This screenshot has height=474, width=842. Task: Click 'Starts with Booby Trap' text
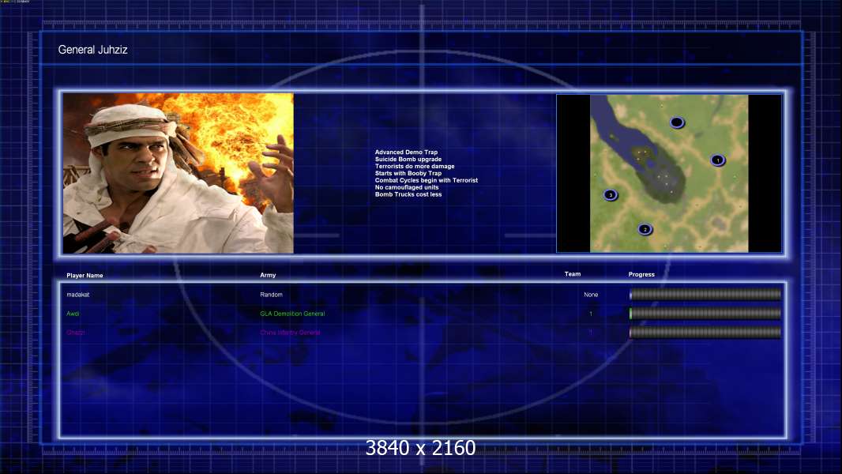point(408,173)
